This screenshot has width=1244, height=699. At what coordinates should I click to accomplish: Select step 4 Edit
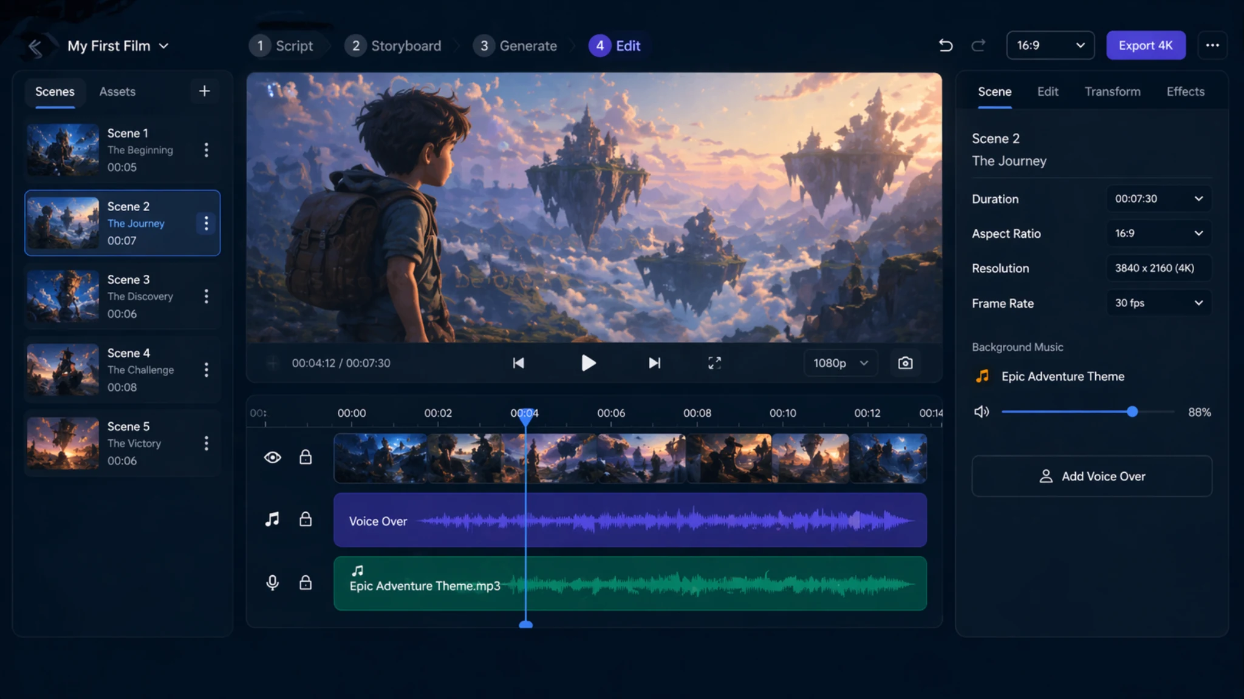(x=615, y=46)
